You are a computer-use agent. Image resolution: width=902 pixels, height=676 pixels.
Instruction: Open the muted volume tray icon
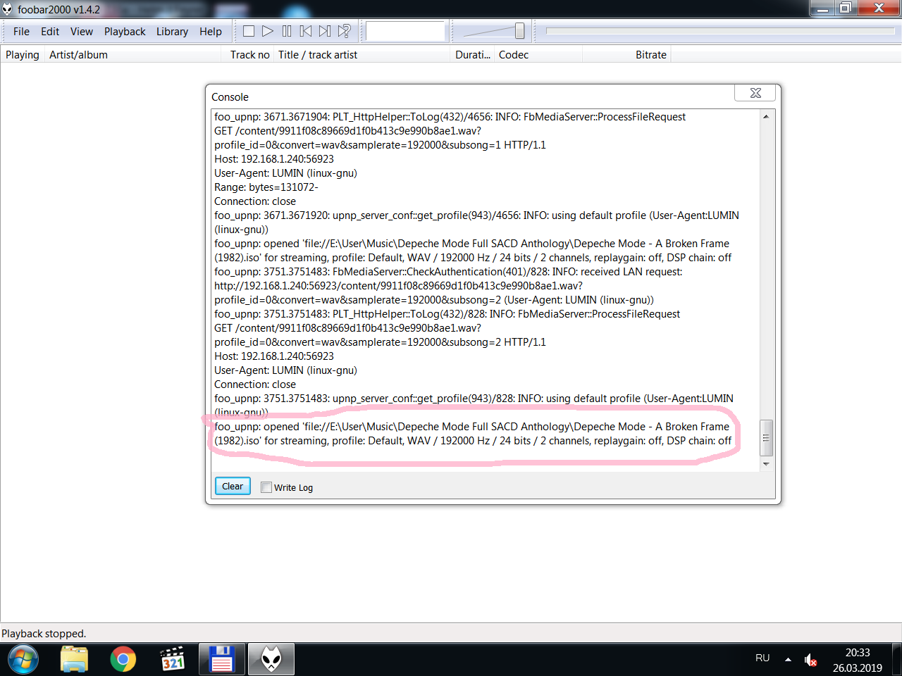(x=810, y=660)
